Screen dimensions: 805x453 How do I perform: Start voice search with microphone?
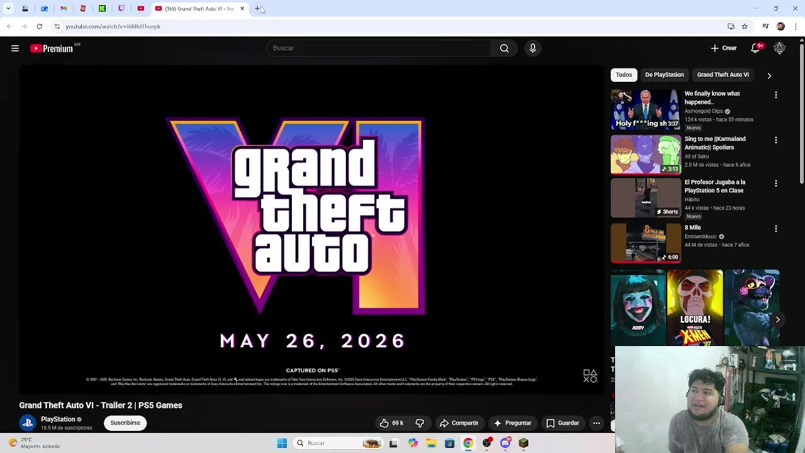(533, 48)
